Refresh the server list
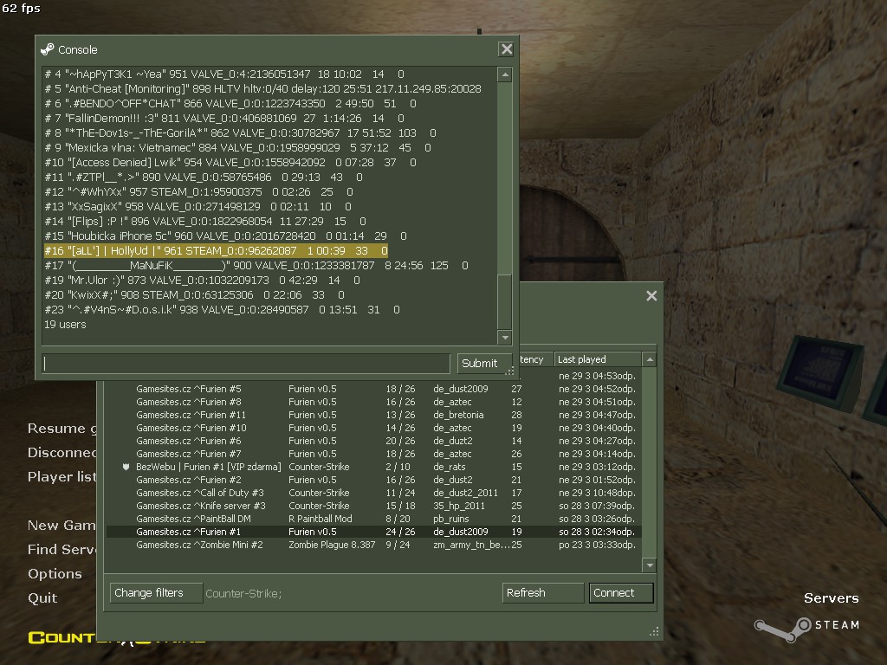The height and width of the screenshot is (665, 887). (542, 593)
